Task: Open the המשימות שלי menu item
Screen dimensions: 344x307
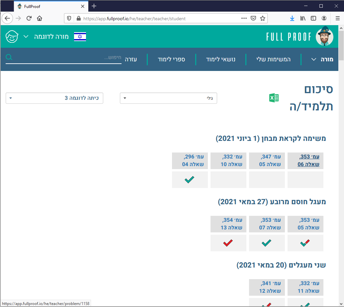Action: [x=273, y=60]
